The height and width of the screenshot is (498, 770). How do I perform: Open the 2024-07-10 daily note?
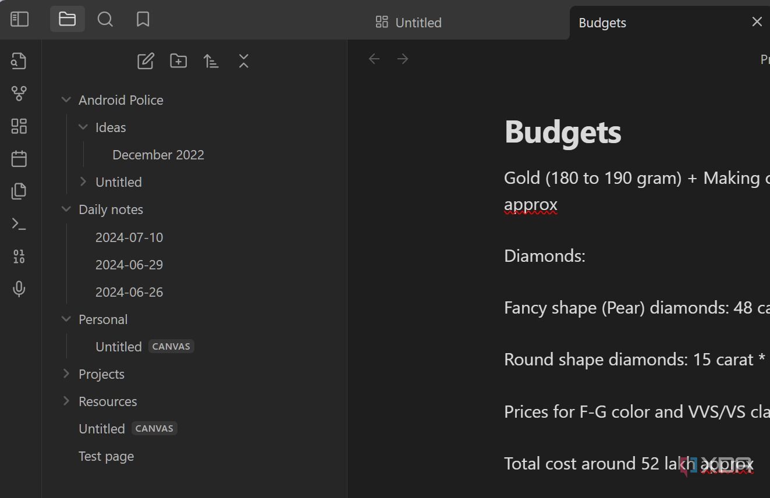(x=129, y=237)
